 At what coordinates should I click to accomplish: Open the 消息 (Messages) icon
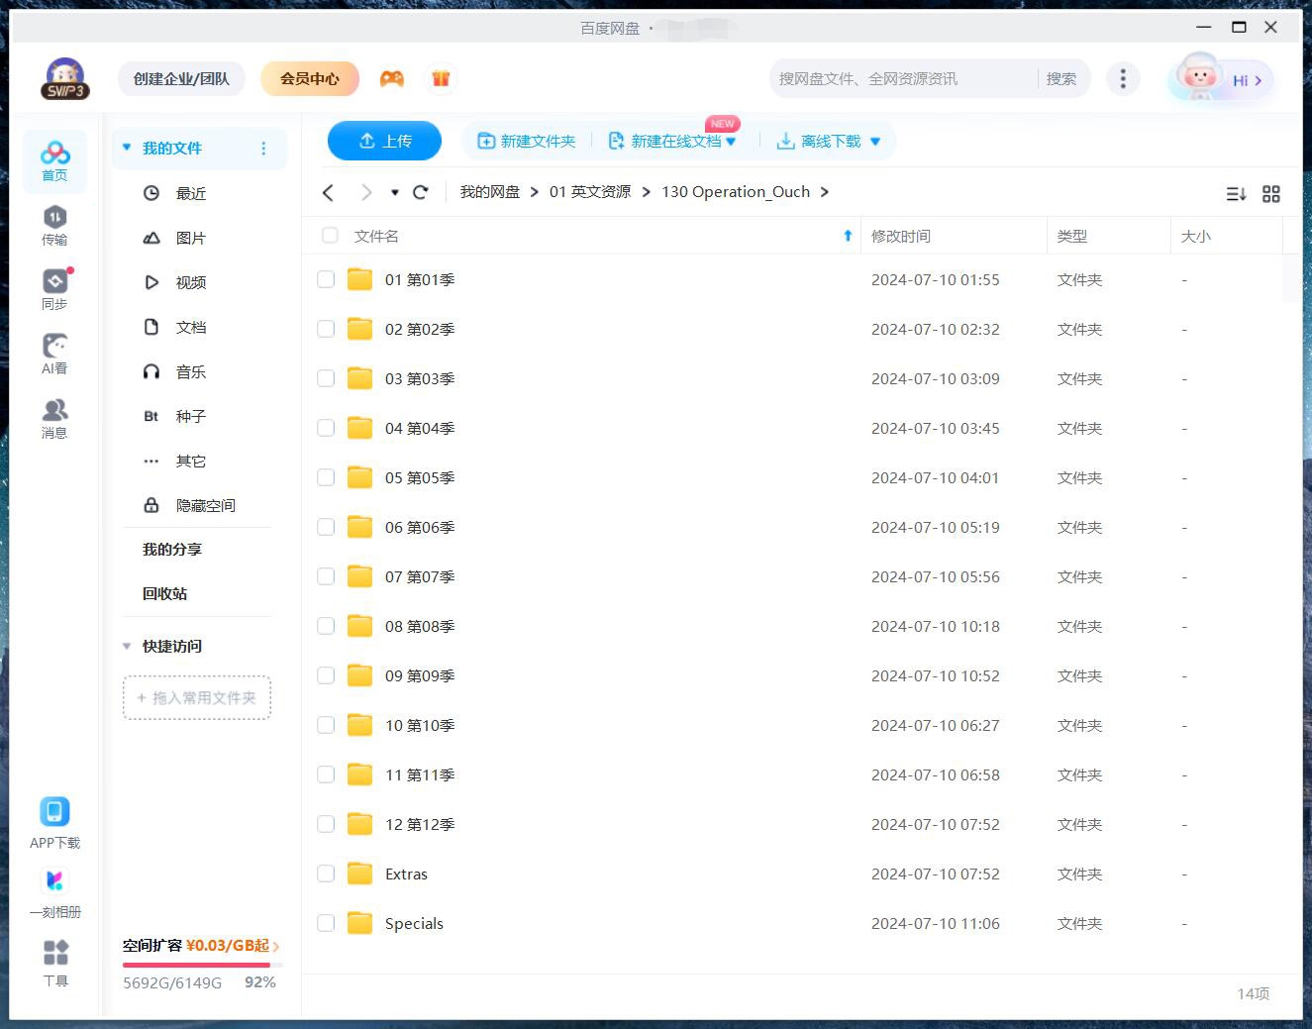pyautogui.click(x=54, y=417)
